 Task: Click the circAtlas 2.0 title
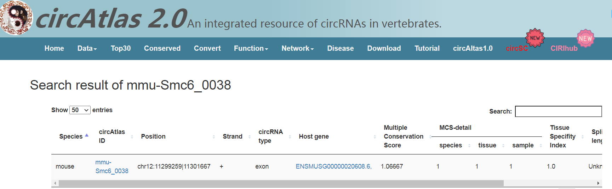tap(111, 18)
